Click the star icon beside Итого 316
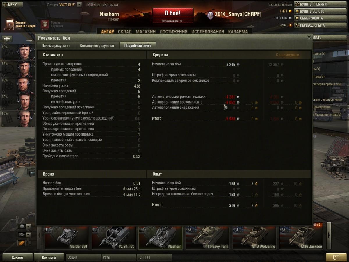This screenshot has height=262, width=349. click(x=238, y=205)
